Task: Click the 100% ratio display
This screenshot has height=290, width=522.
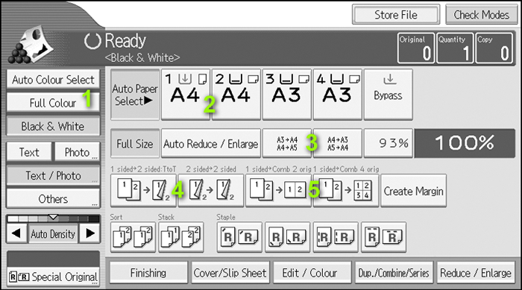Action: [x=465, y=143]
